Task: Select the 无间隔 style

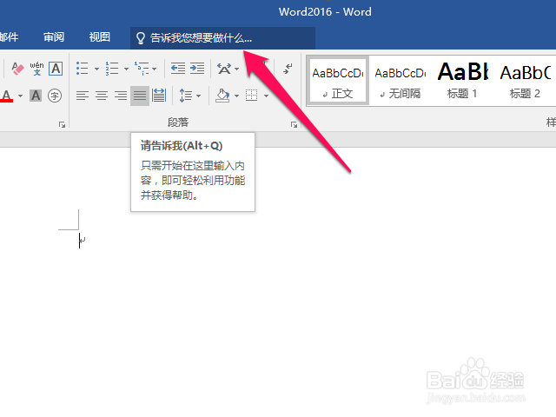Action: click(400, 81)
